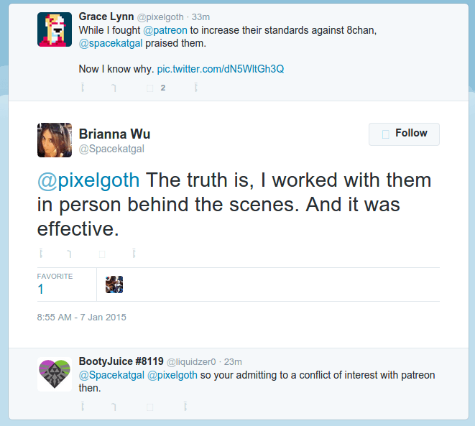
Task: Open BootyJuice #8119's heart avatar
Action: click(55, 374)
